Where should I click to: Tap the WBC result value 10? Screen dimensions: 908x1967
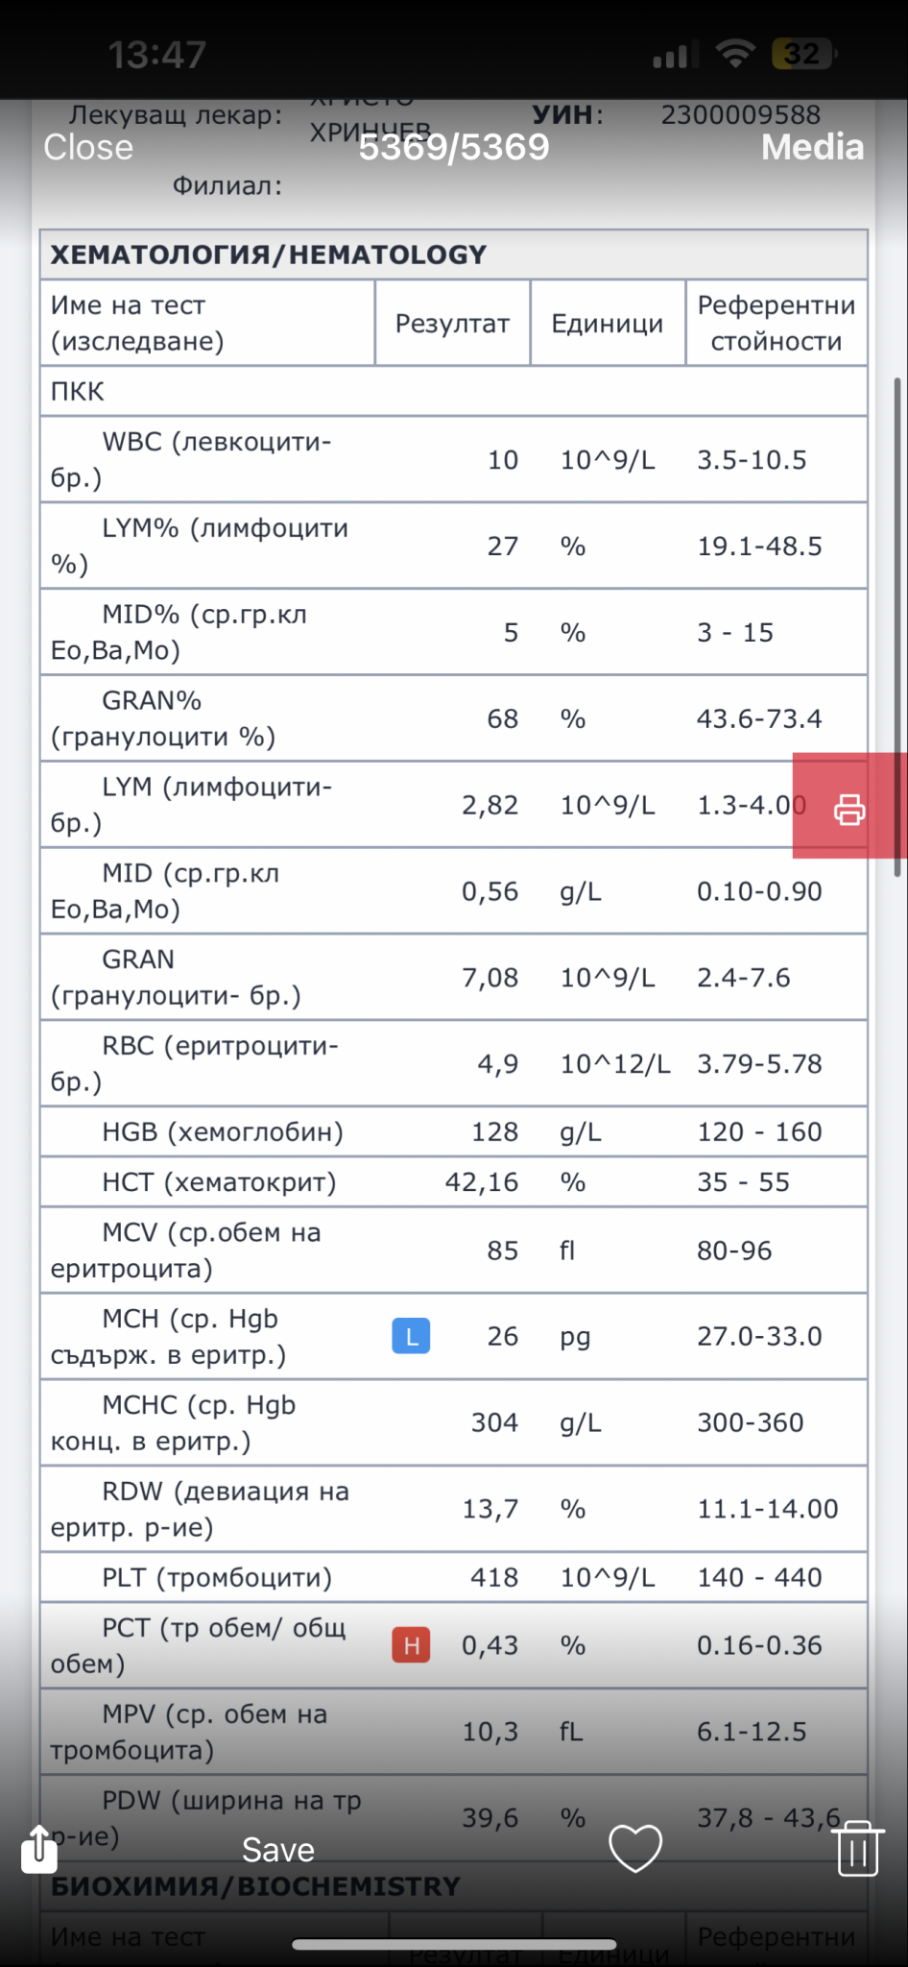(503, 460)
